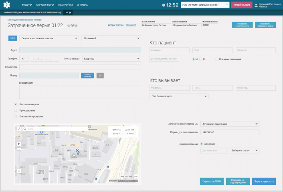The width and height of the screenshot is (283, 192).
Task: Click Перевести старшему врачу button
Action: pyautogui.click(x=265, y=25)
